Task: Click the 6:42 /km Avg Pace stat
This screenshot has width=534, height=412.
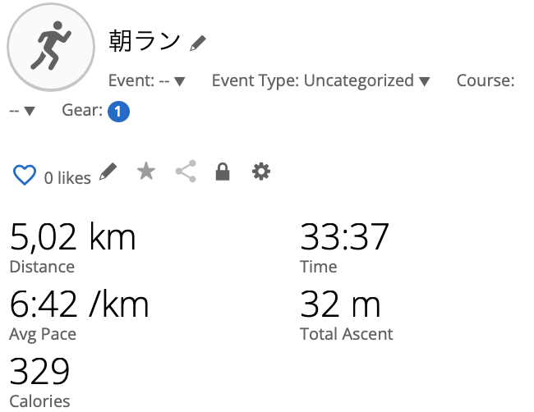Action: point(80,304)
